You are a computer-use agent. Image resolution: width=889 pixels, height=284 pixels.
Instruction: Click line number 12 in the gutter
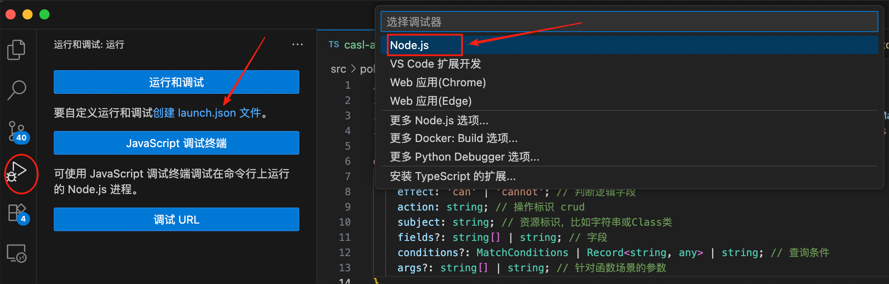click(345, 252)
